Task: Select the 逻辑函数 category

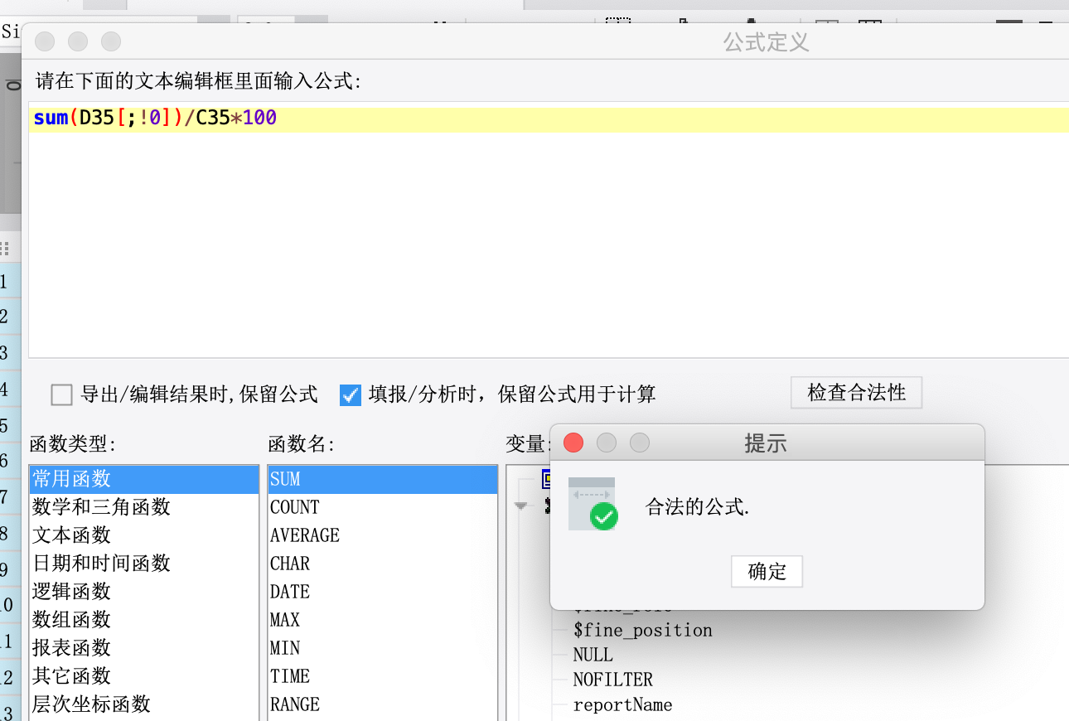Action: [x=144, y=592]
